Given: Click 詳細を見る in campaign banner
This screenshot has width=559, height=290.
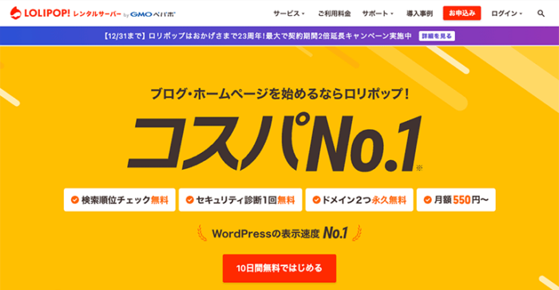Looking at the screenshot, I should tap(437, 36).
